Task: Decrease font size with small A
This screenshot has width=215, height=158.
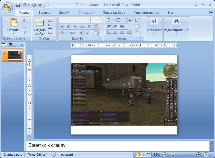Action: coord(88,33)
